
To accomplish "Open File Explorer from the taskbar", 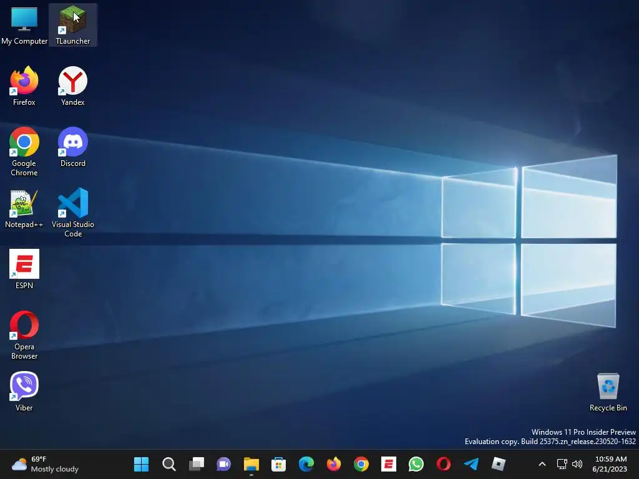I will click(251, 464).
